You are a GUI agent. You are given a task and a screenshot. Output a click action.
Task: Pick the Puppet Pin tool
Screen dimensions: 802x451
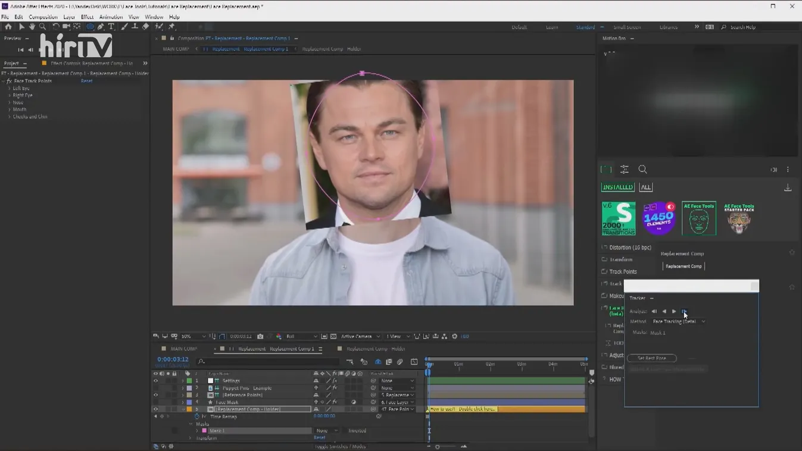(171, 27)
